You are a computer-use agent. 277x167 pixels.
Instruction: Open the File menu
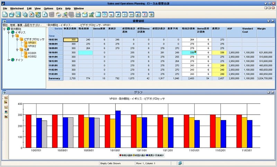[x=5, y=8]
